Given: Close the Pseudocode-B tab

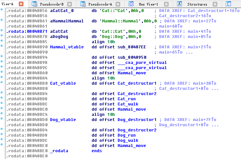Looking at the screenshot, I should pyautogui.click(x=70, y=4).
